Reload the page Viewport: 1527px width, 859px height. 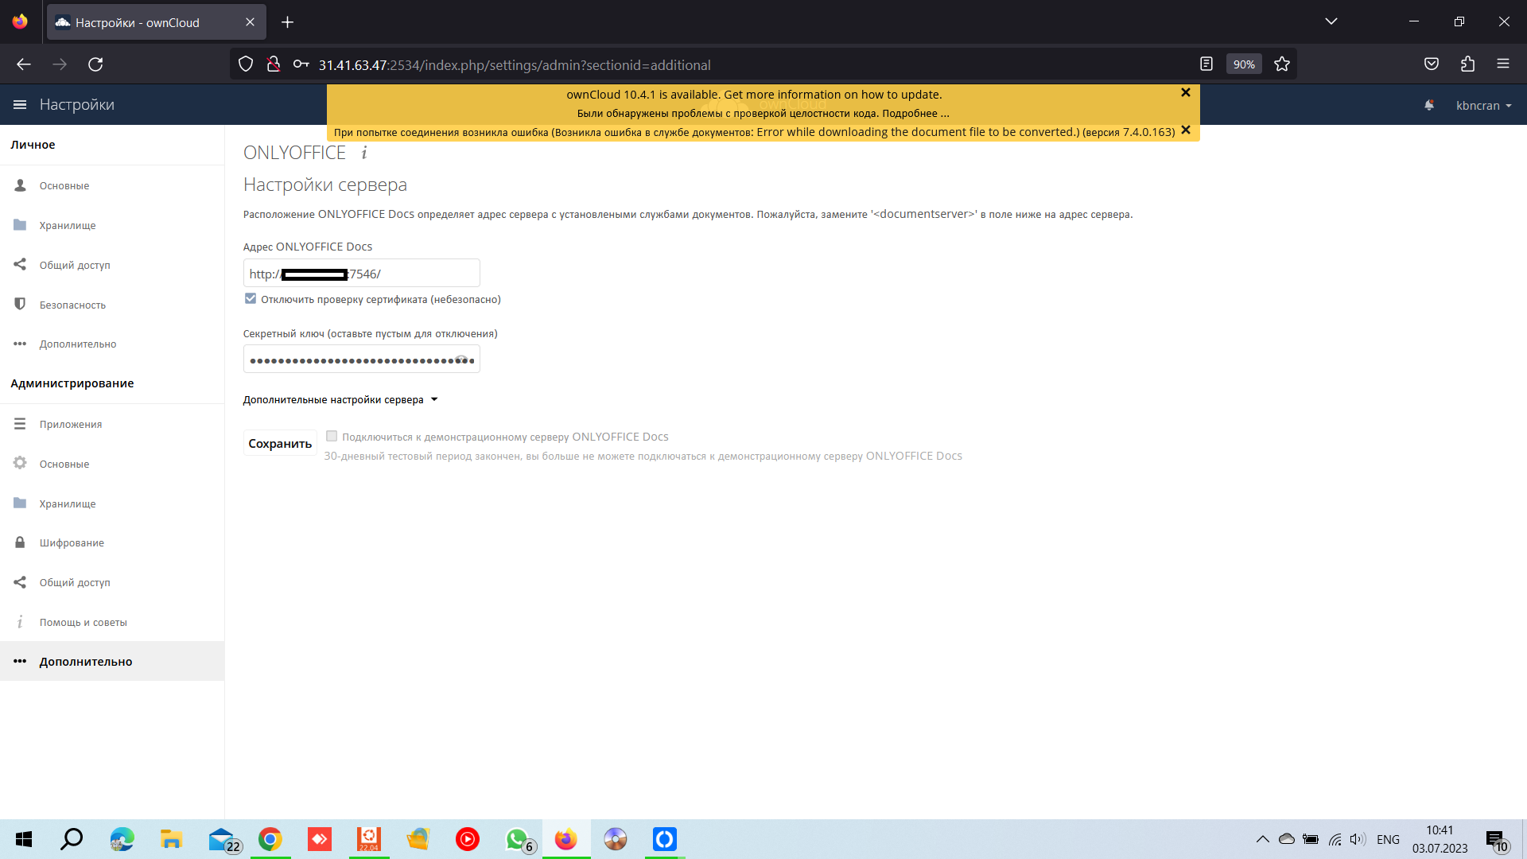(95, 64)
